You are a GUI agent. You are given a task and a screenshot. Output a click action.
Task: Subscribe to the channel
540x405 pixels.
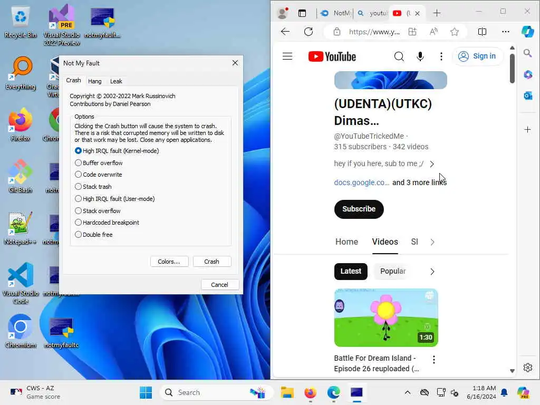point(359,209)
